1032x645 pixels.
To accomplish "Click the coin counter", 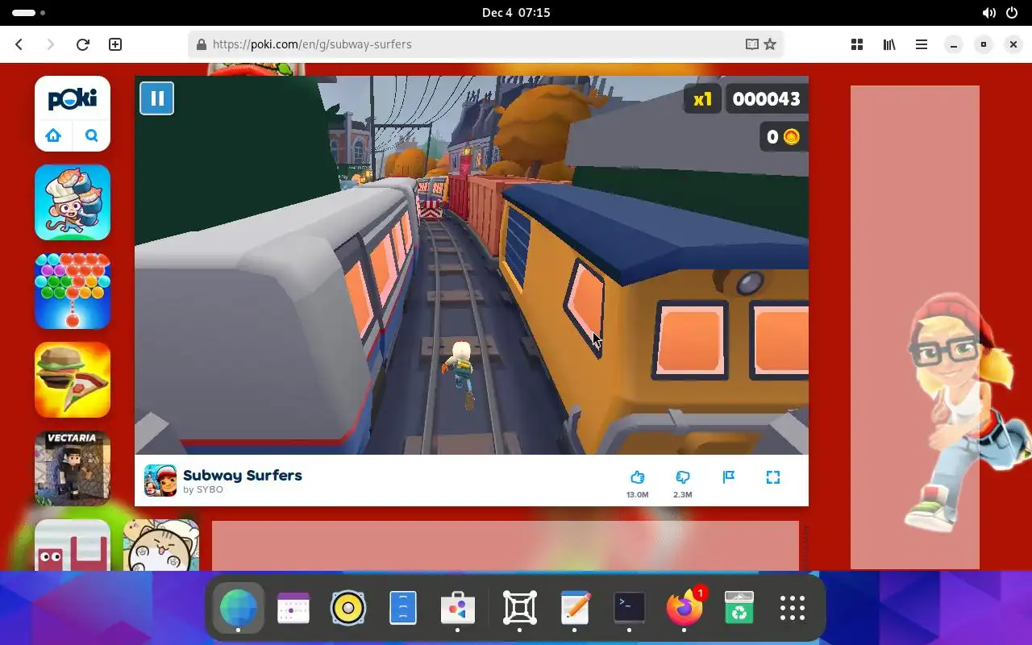I will (x=784, y=137).
